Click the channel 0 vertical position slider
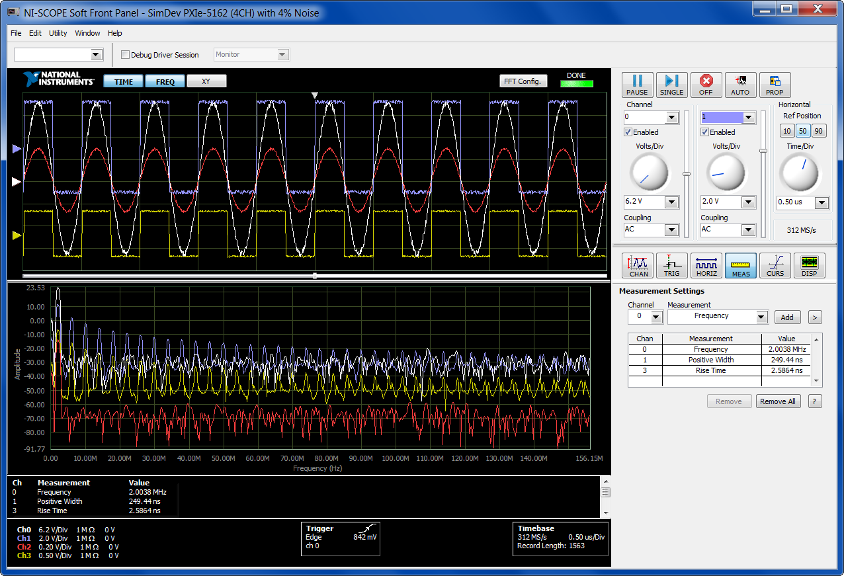Viewport: 844px width, 576px height. point(687,173)
